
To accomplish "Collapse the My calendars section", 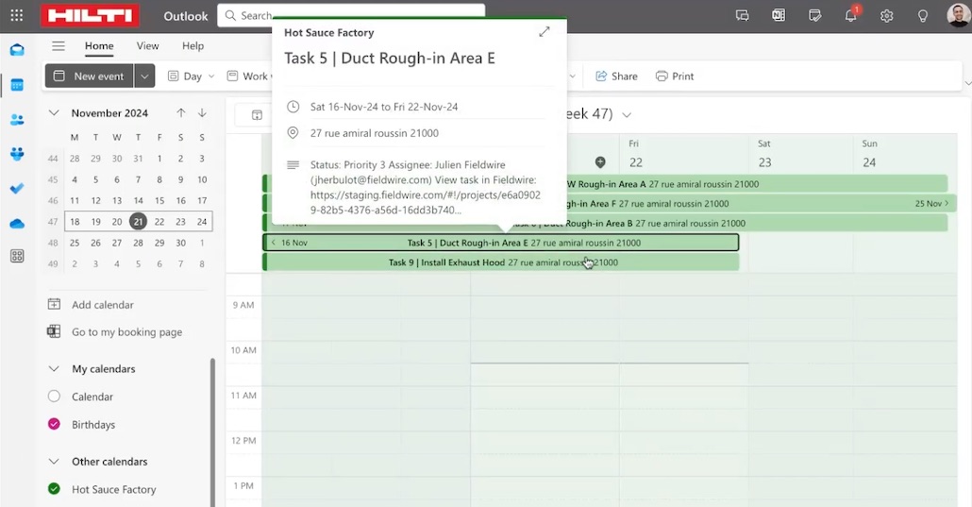I will [x=54, y=369].
